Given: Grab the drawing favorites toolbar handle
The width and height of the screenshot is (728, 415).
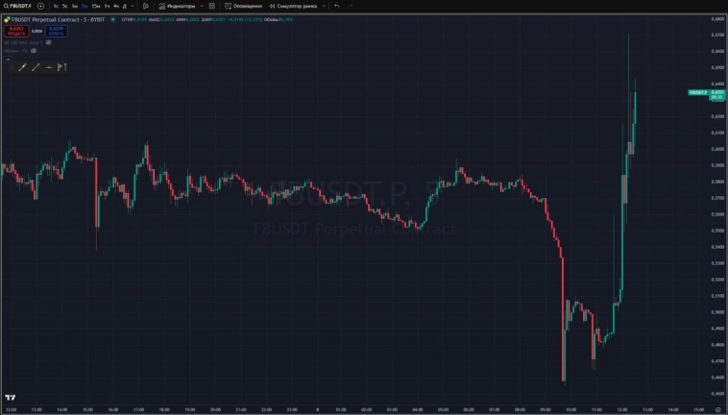Looking at the screenshot, I should click(x=12, y=67).
